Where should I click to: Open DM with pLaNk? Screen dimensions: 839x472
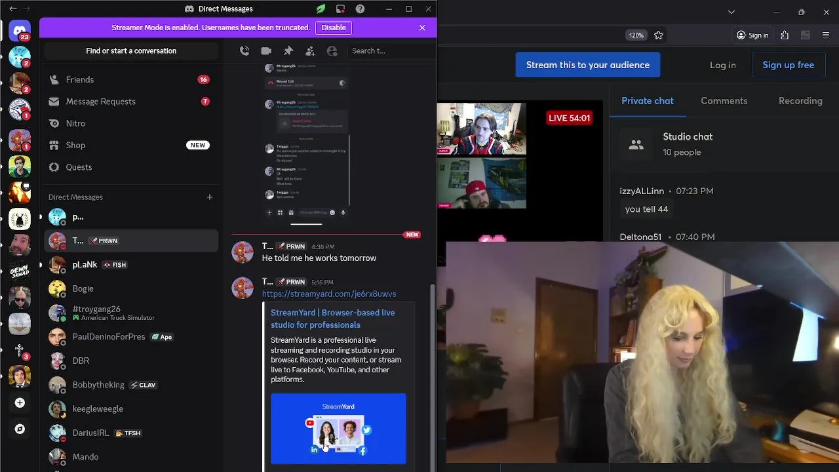(x=131, y=265)
